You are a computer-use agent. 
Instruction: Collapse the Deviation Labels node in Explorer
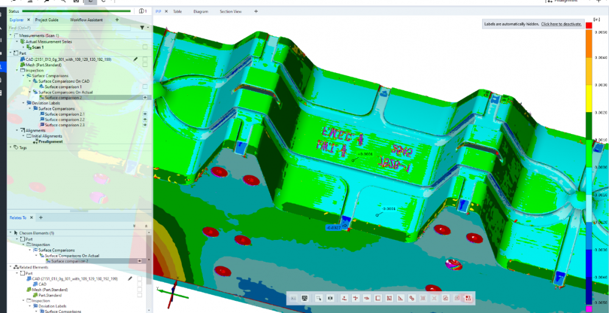[23, 103]
